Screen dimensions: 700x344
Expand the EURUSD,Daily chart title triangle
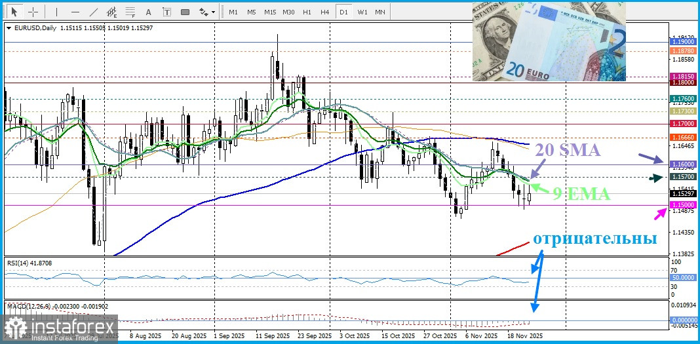(x=9, y=28)
